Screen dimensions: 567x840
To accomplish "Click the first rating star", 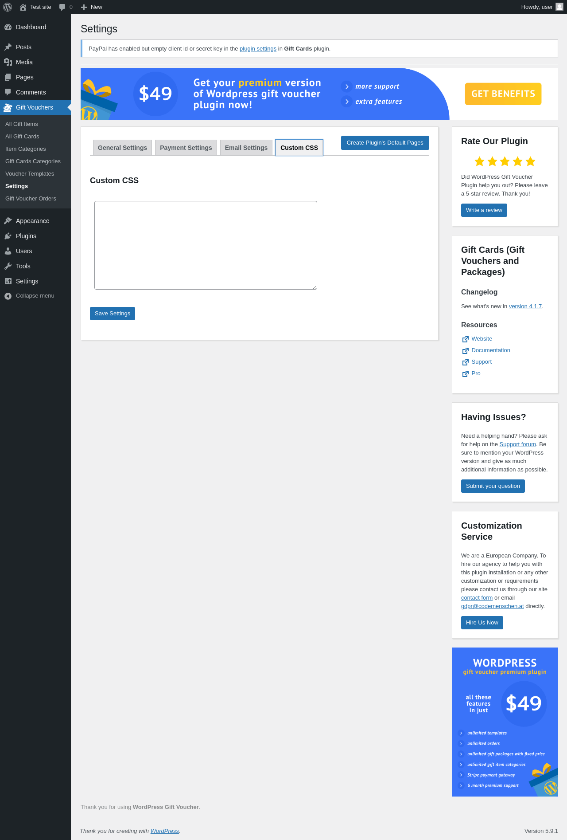I will 479,161.
